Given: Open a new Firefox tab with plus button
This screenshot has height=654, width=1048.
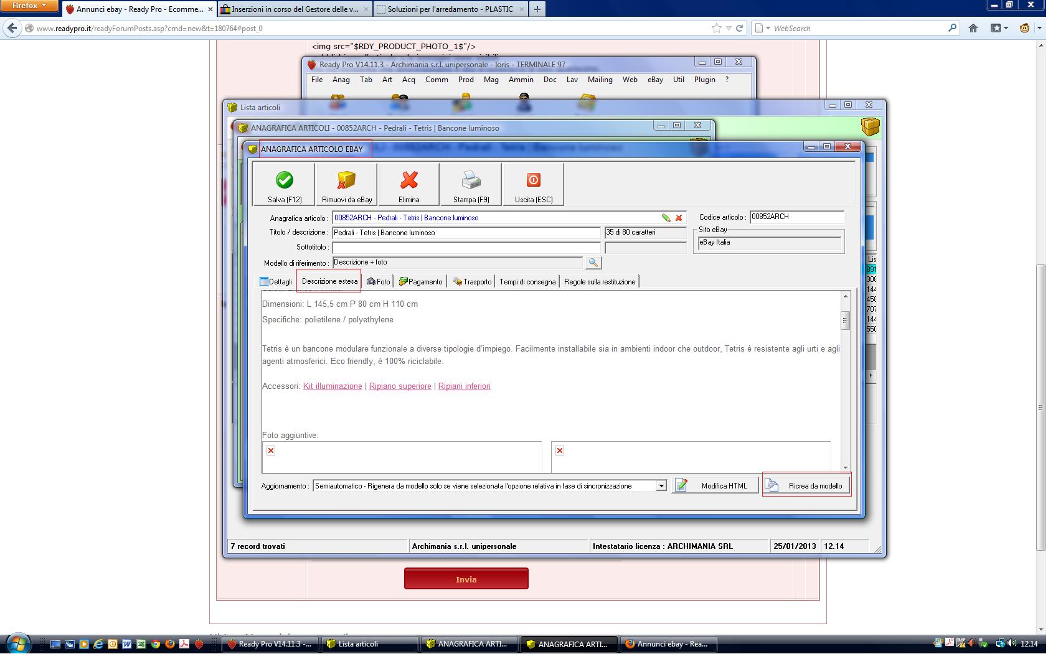Looking at the screenshot, I should click(x=537, y=9).
